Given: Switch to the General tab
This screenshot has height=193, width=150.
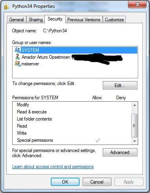Looking at the screenshot, I should pyautogui.click(x=17, y=20).
